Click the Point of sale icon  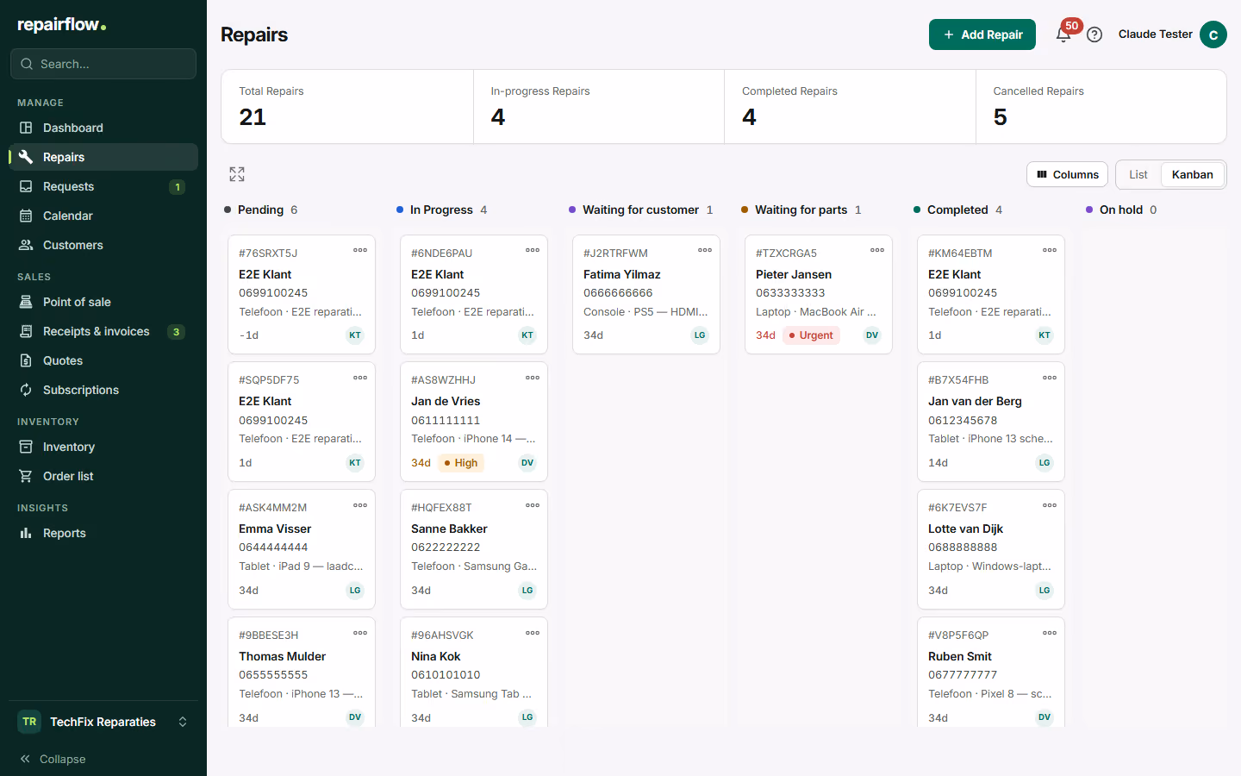point(26,302)
